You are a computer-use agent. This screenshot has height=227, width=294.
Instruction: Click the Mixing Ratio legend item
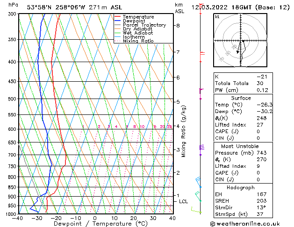[138, 41]
